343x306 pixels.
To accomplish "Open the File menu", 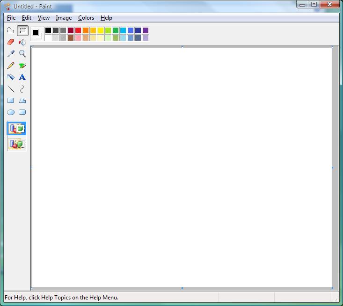I will pyautogui.click(x=11, y=18).
